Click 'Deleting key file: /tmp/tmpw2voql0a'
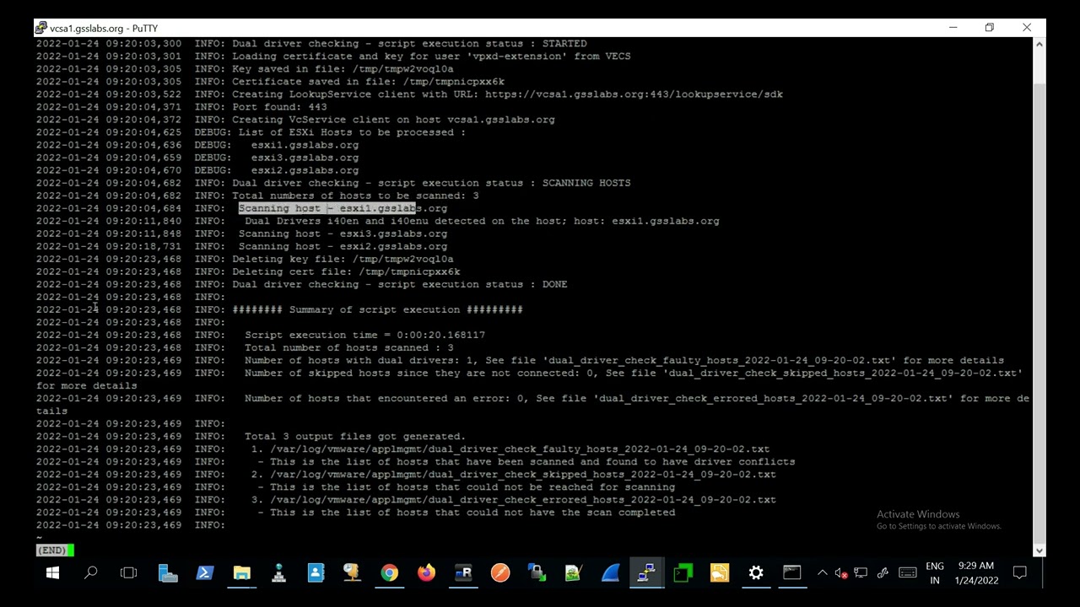Viewport: 1080px width, 607px height. coord(343,259)
